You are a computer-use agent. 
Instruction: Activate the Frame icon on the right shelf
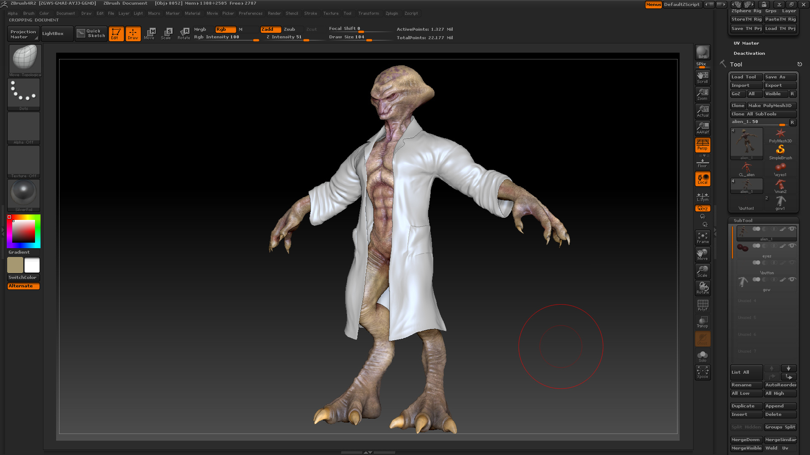(702, 237)
